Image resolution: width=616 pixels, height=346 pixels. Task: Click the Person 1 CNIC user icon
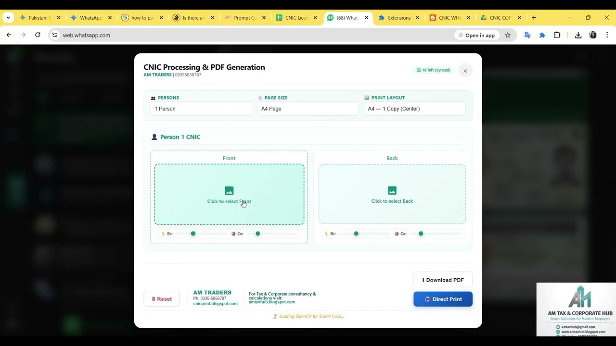154,137
